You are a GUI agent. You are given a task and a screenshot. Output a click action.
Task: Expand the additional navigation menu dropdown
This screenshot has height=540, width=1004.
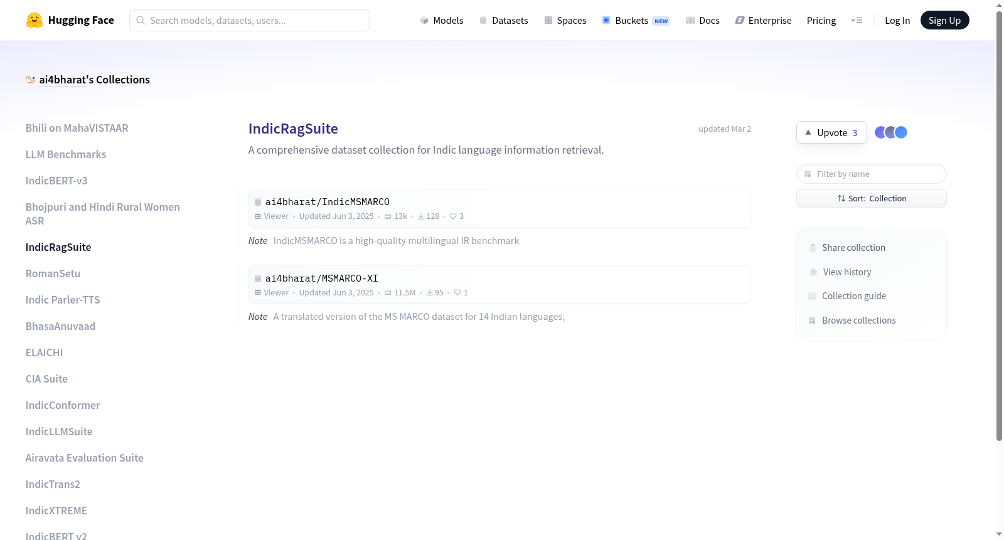(x=857, y=20)
